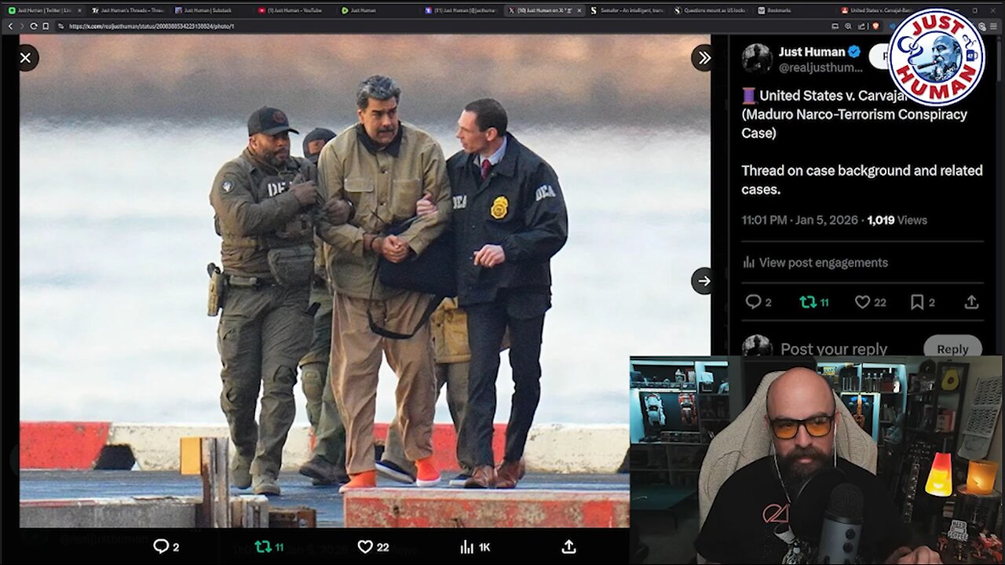
Task: Switch to the Semafor tab
Action: tap(628, 10)
